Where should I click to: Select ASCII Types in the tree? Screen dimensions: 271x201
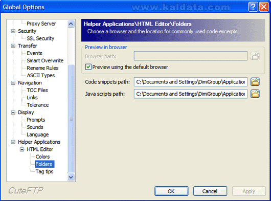coord(41,76)
